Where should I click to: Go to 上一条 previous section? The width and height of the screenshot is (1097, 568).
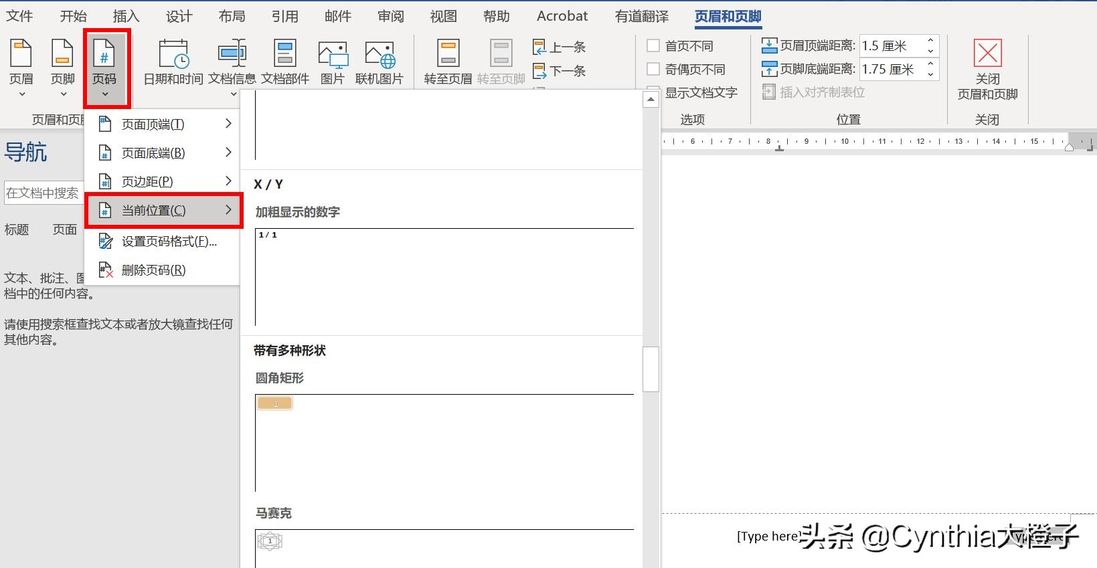(560, 47)
